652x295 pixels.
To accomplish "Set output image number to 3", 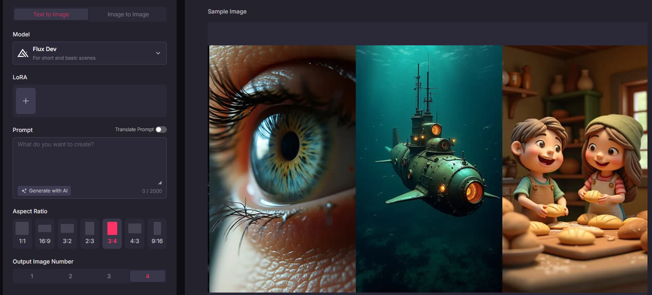I will (x=109, y=276).
